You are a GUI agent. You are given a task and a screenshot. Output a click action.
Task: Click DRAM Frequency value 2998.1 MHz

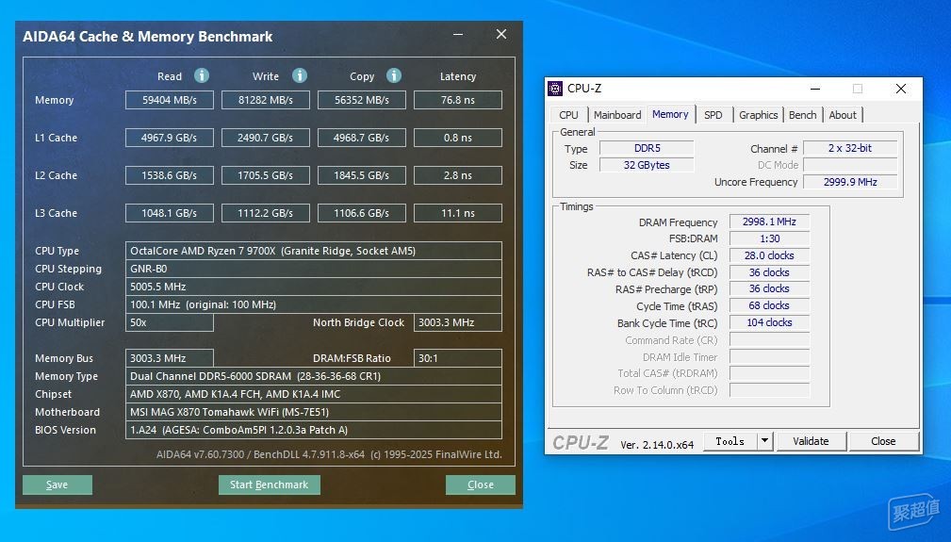769,222
